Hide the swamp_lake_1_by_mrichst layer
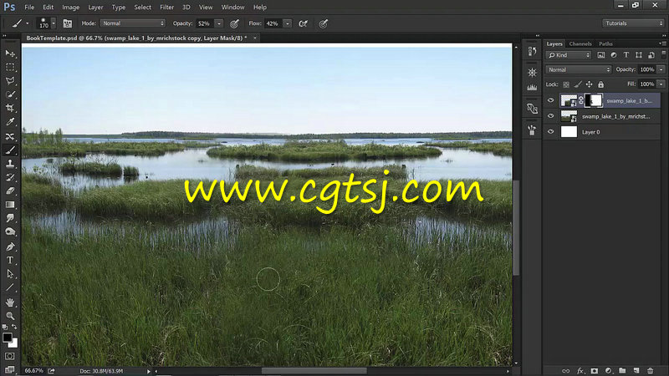 point(551,116)
